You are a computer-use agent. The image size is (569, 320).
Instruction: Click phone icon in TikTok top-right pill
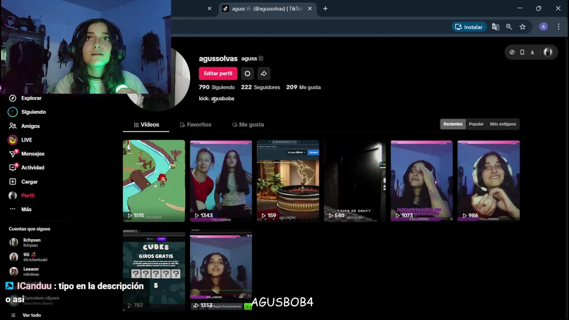(x=522, y=52)
